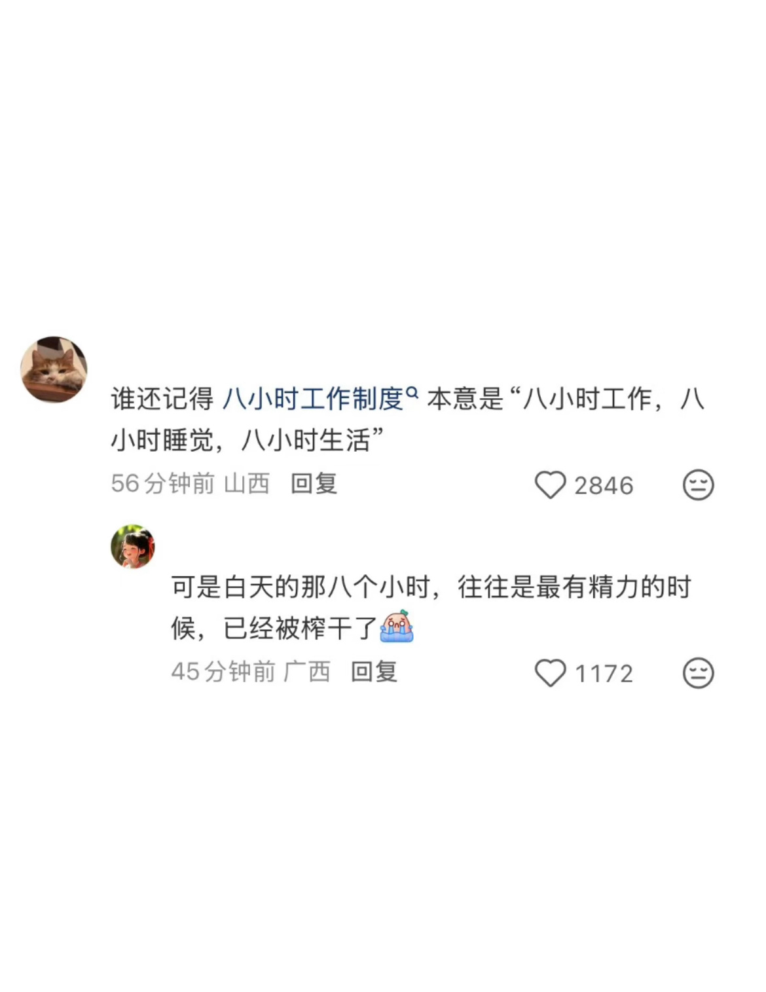Tap the 56分钟前 timestamp

162,484
